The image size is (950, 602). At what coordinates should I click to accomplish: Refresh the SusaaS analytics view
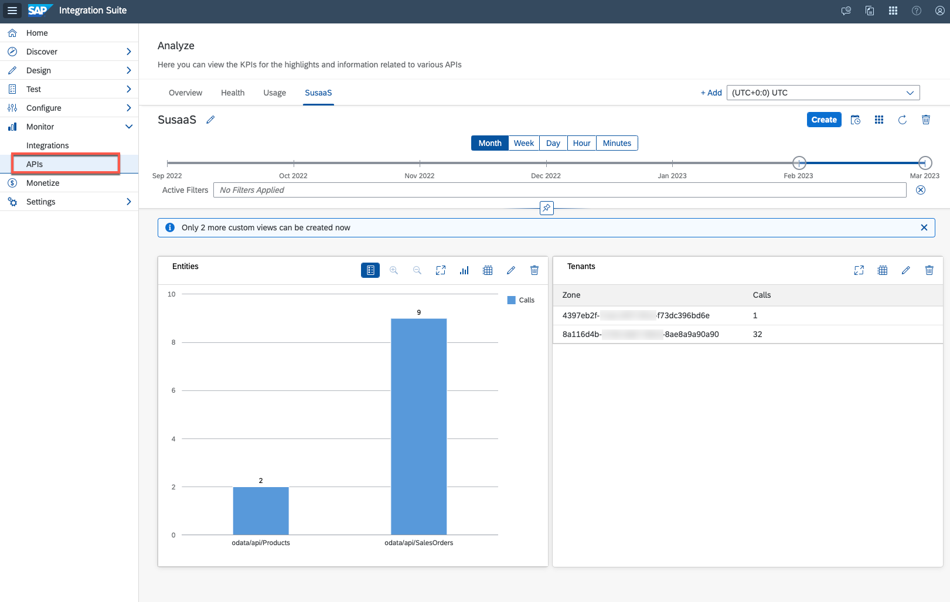(903, 120)
